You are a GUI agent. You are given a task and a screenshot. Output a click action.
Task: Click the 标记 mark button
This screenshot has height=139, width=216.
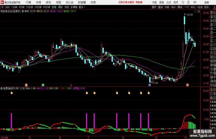[193, 7]
